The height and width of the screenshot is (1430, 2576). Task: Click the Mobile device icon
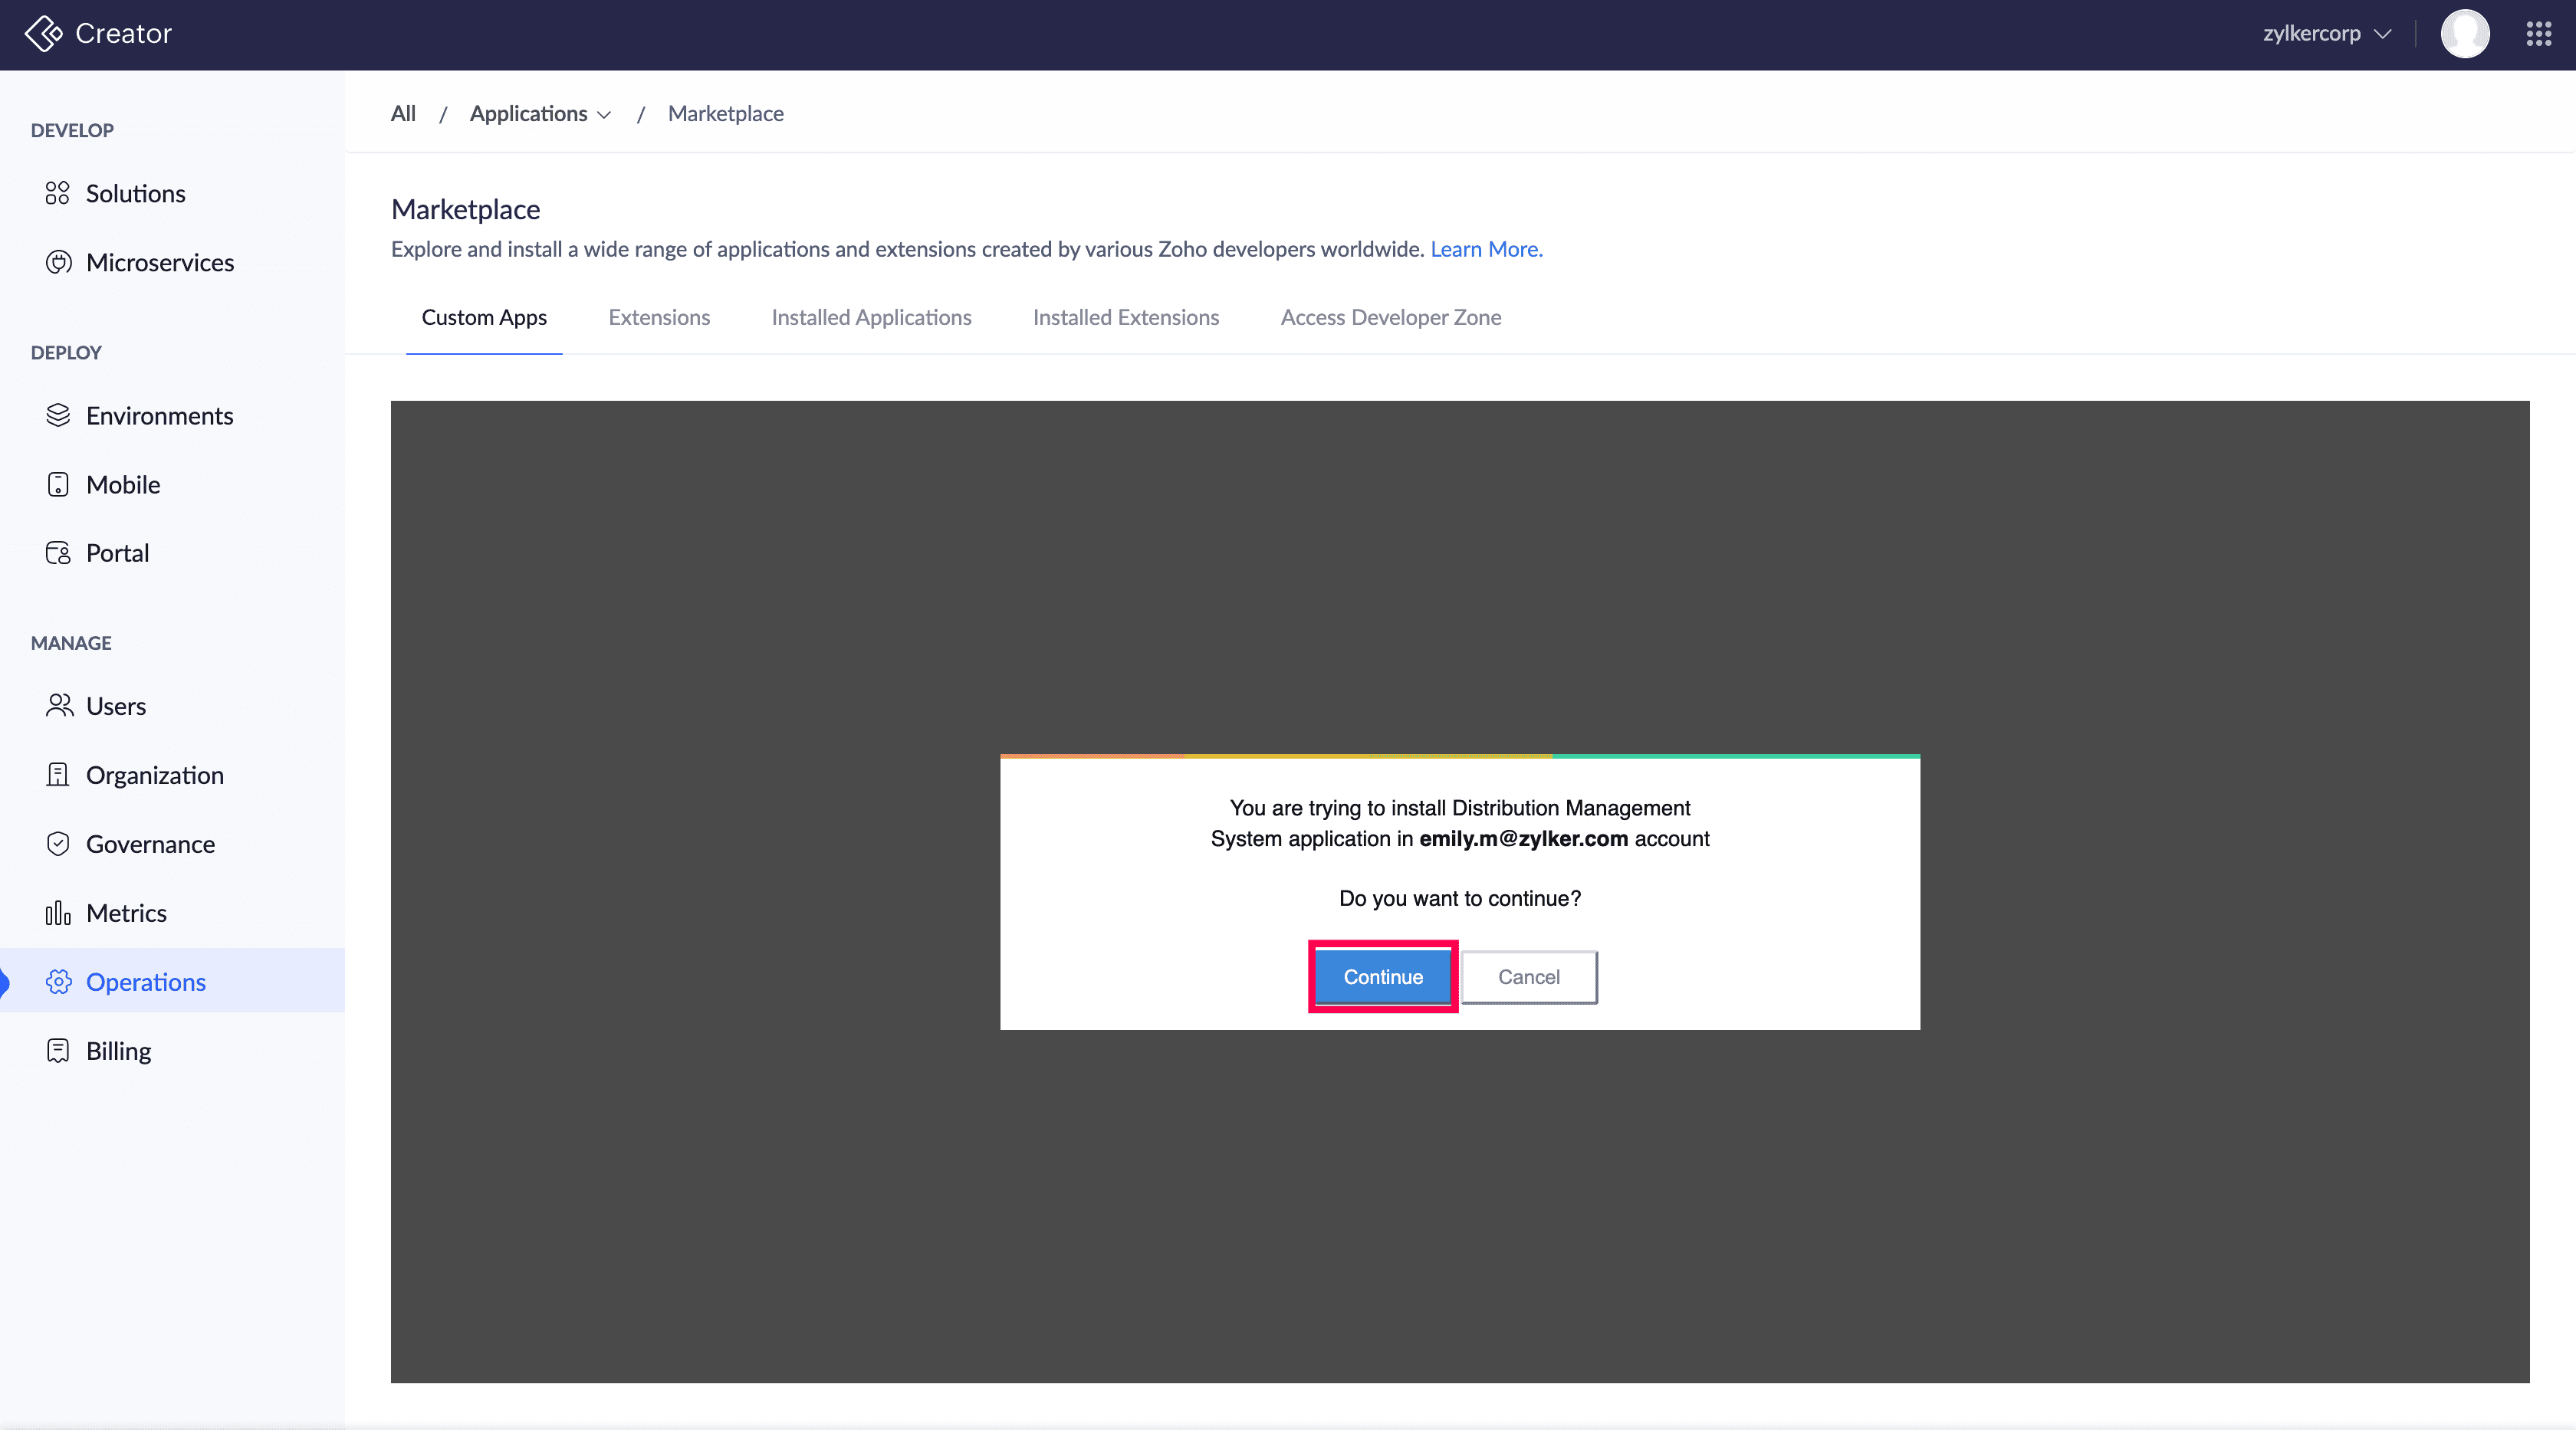coord(58,484)
